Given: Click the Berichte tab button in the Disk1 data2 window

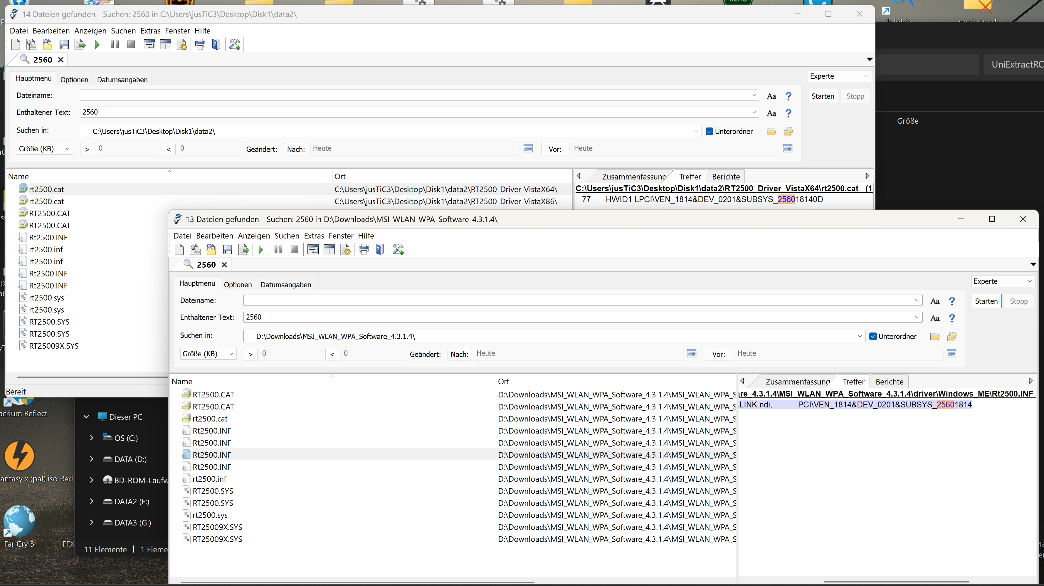Looking at the screenshot, I should [725, 177].
